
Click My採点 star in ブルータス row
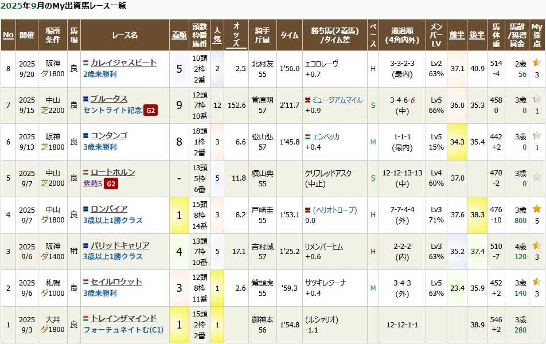pyautogui.click(x=537, y=99)
